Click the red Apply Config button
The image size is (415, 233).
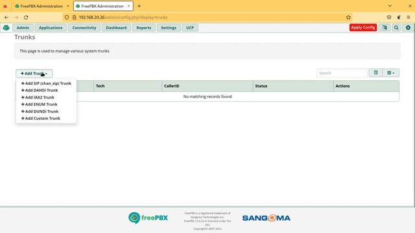tap(363, 27)
